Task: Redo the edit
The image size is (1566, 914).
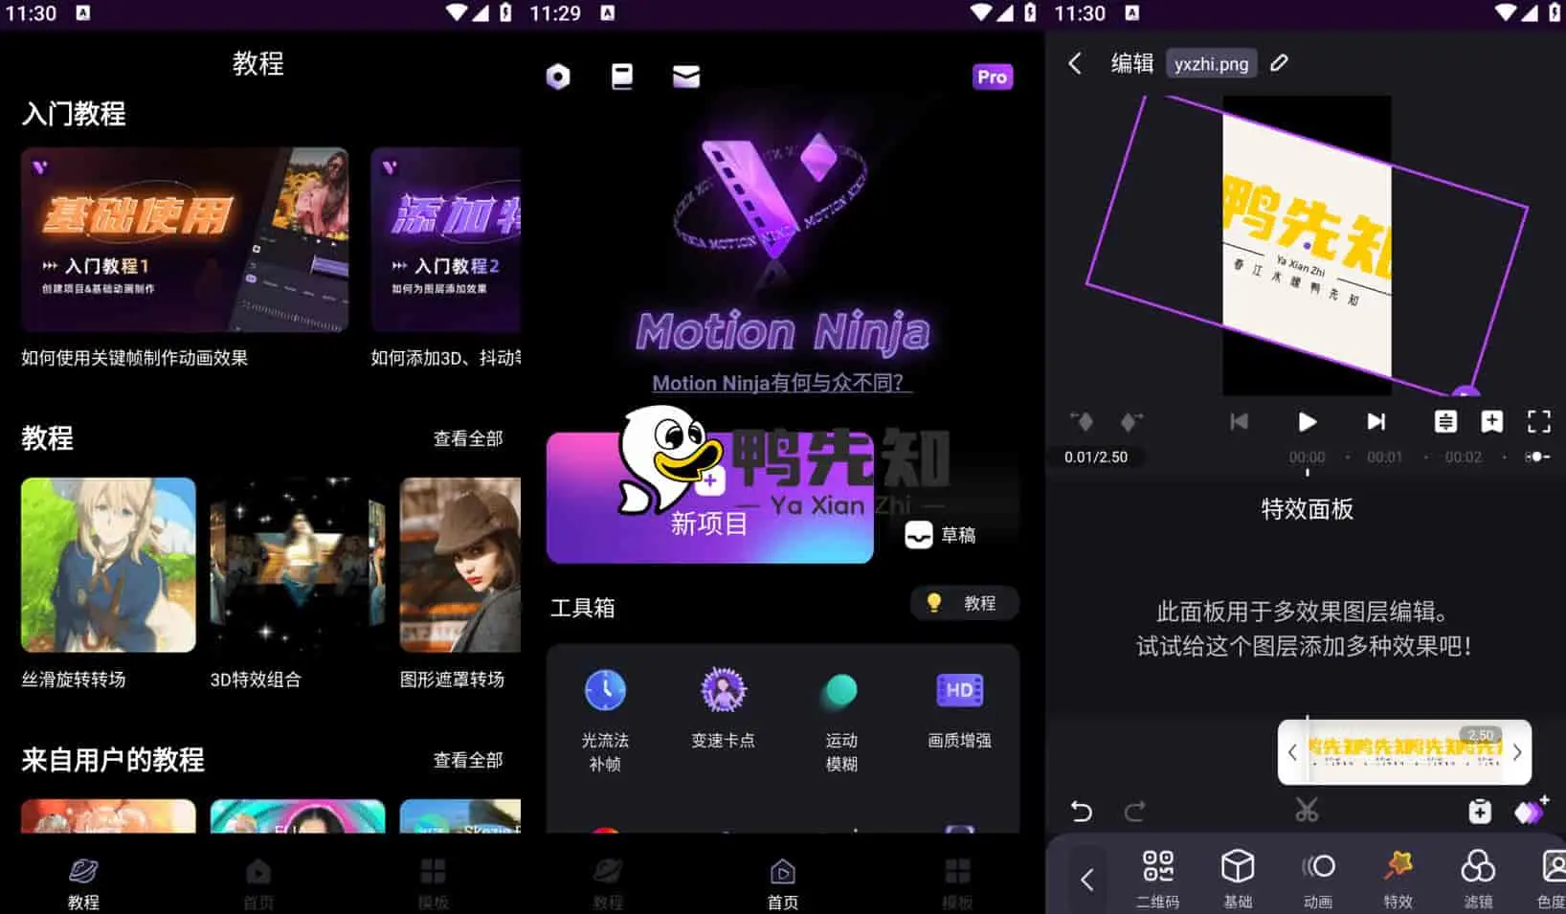Action: [1135, 812]
